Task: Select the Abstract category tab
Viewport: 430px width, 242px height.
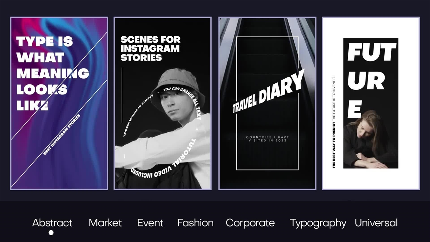Action: coord(52,223)
